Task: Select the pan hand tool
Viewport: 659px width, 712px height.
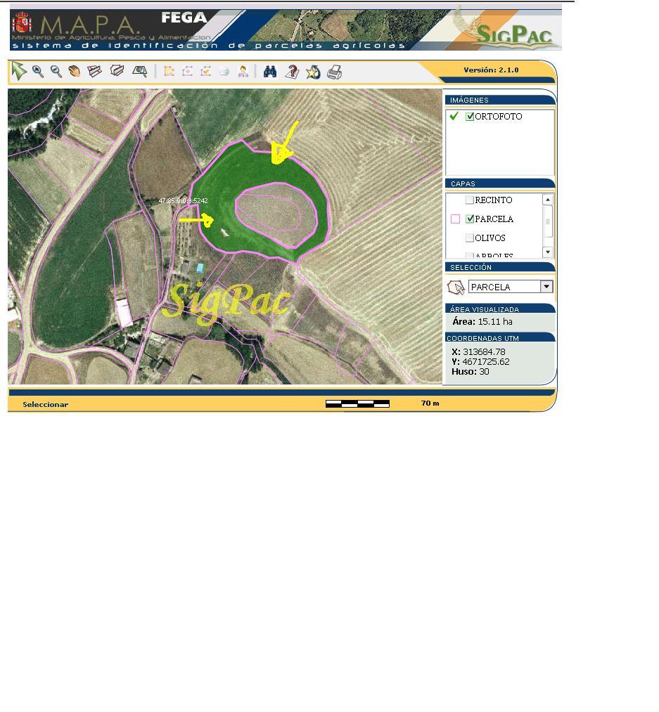Action: [75, 72]
